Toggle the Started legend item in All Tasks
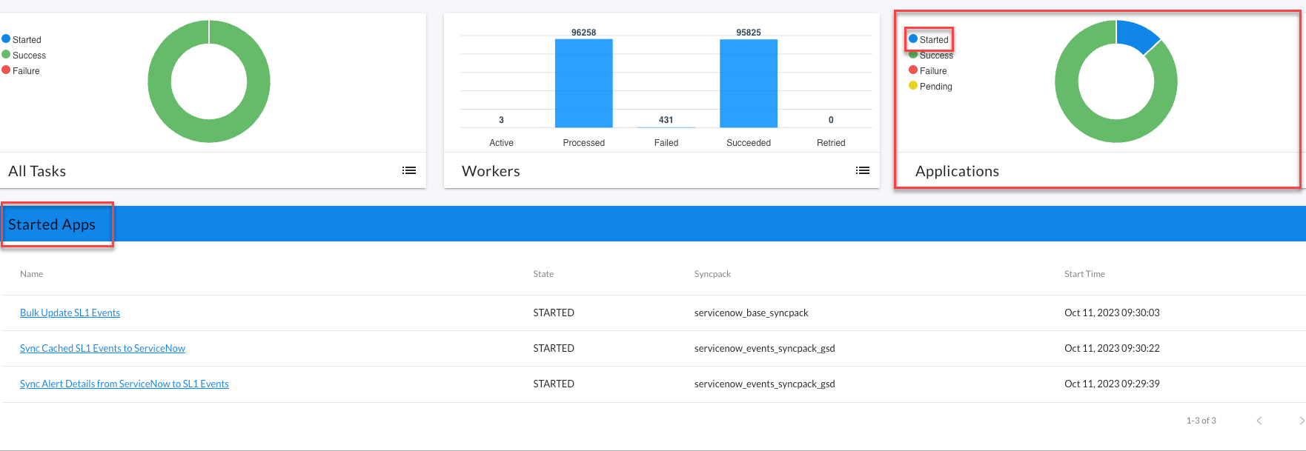The height and width of the screenshot is (451, 1306). click(27, 40)
